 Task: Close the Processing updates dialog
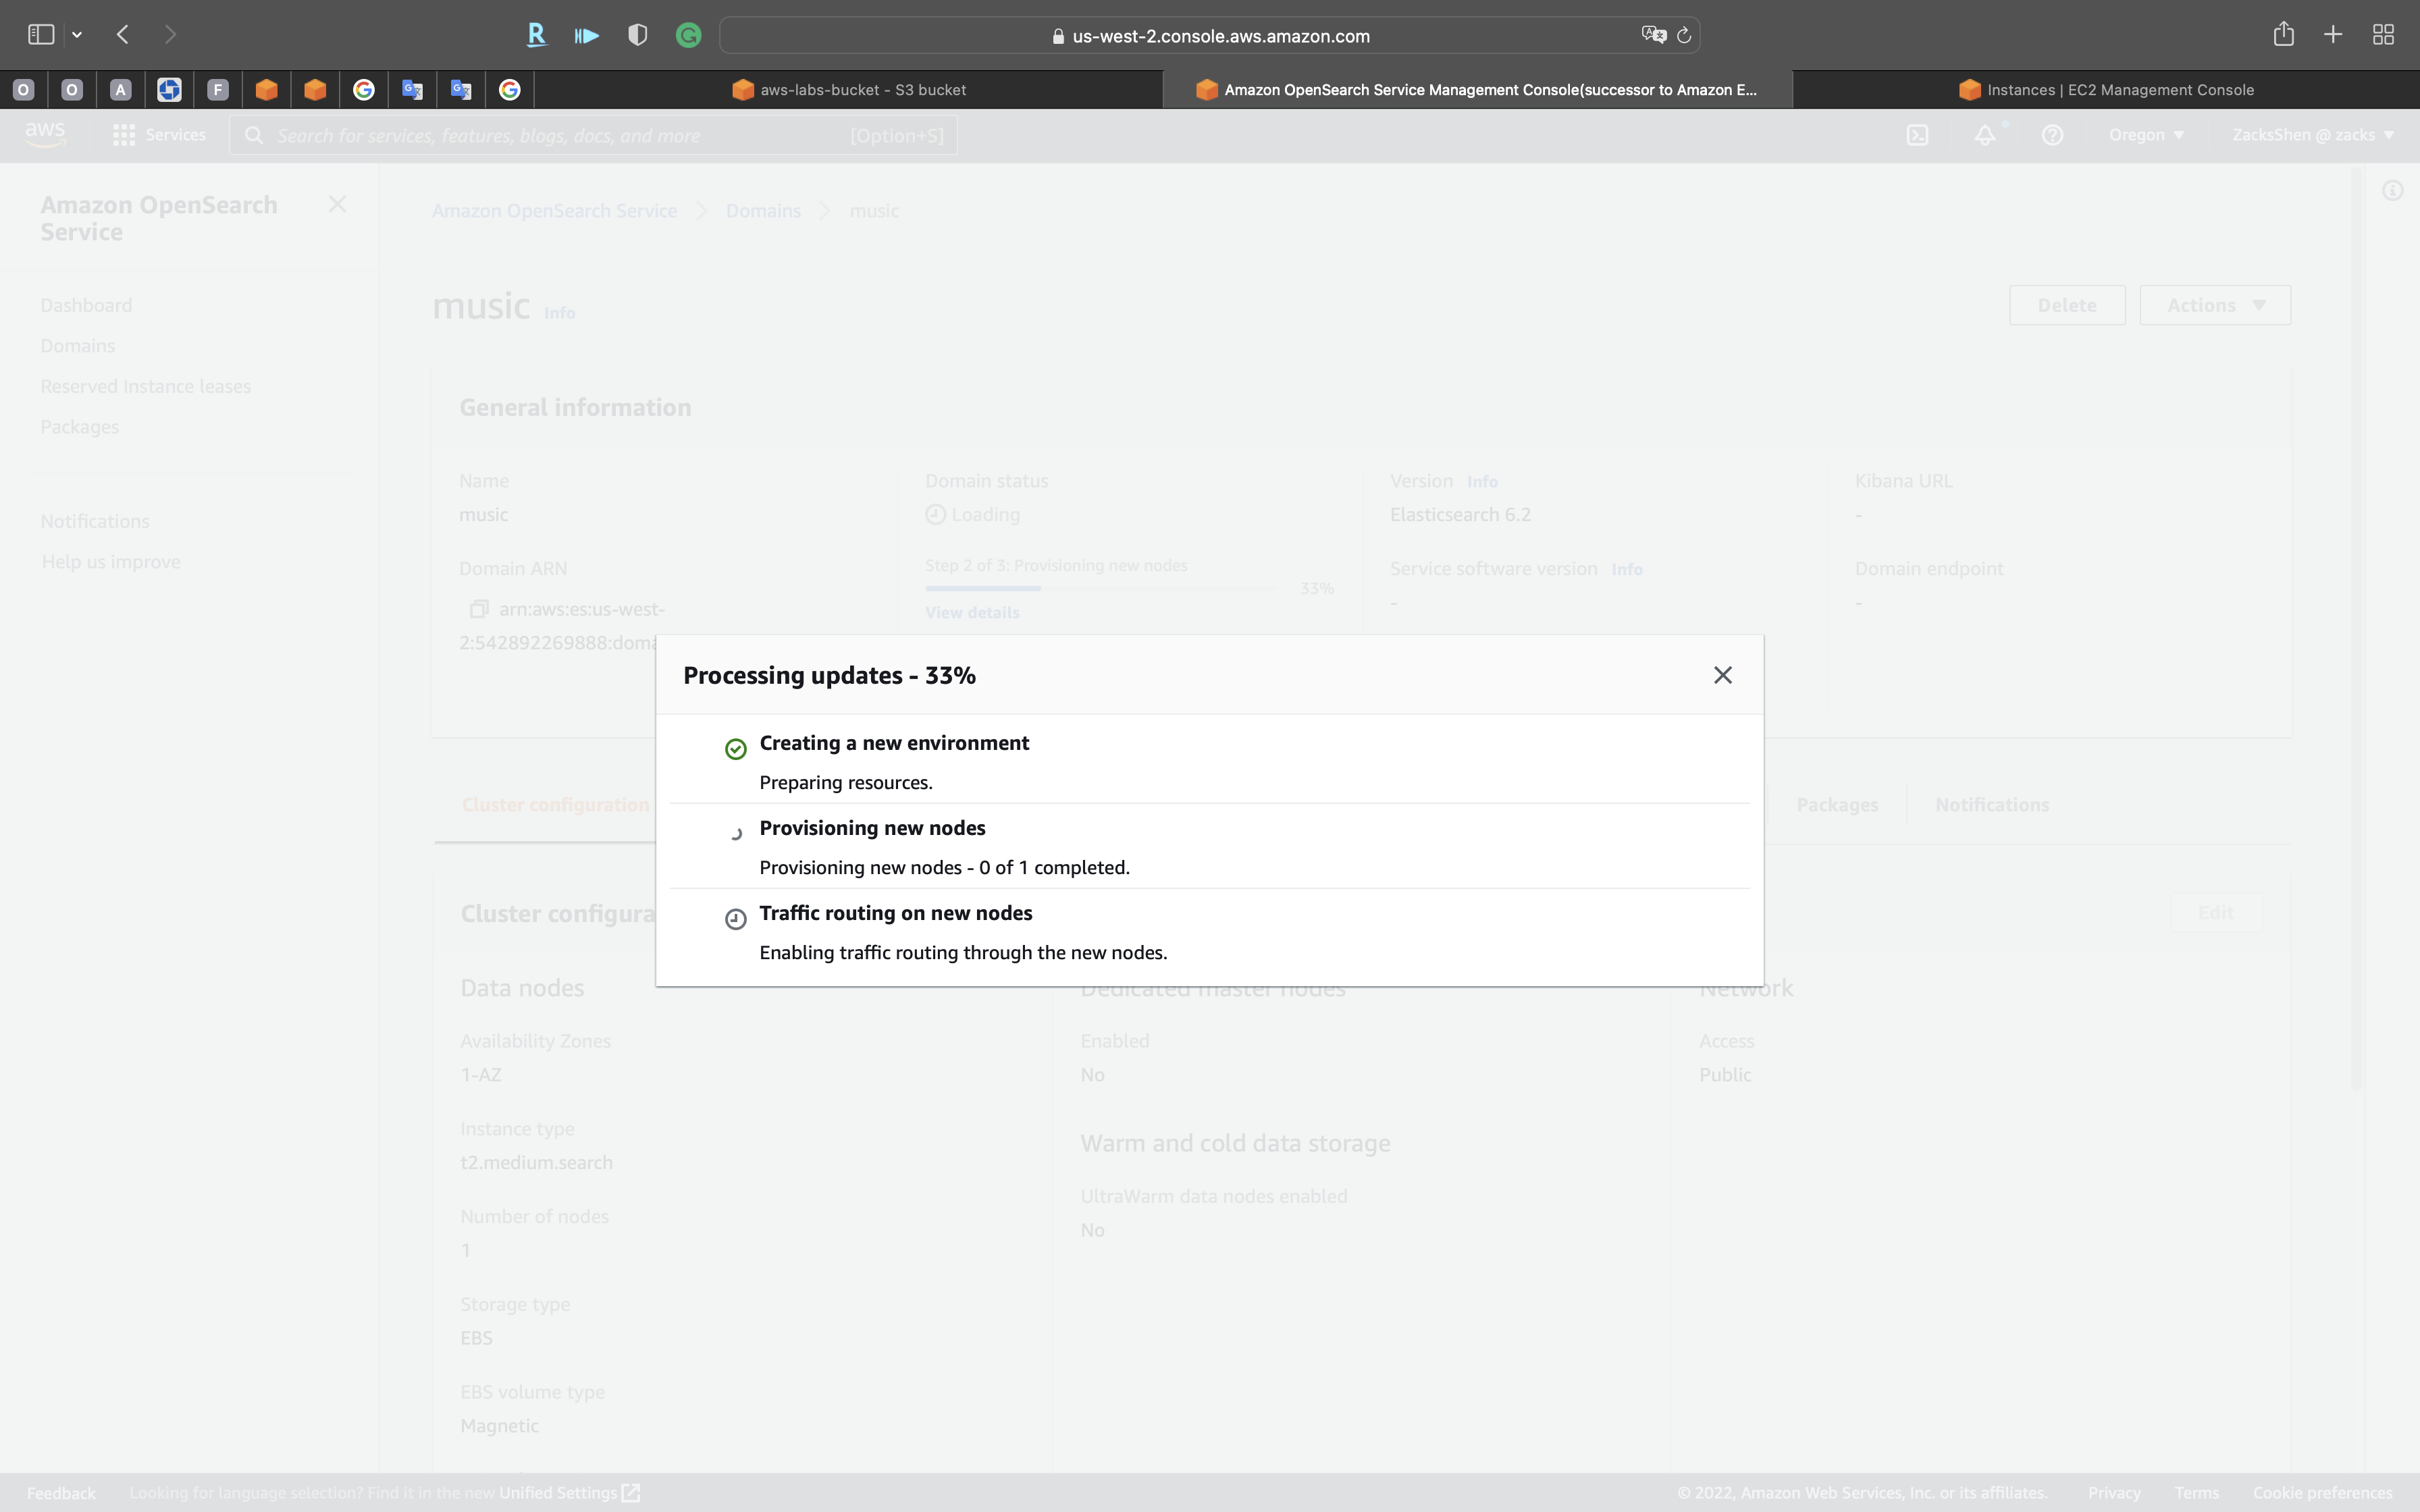1722,675
